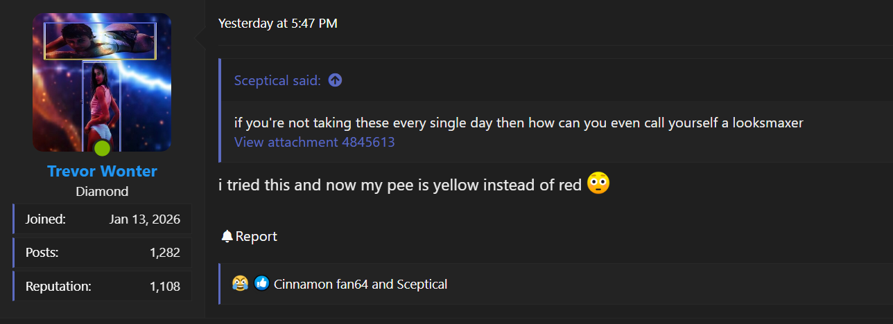The height and width of the screenshot is (324, 893).
Task: Click the reputation value 1,108
Action: coord(165,286)
